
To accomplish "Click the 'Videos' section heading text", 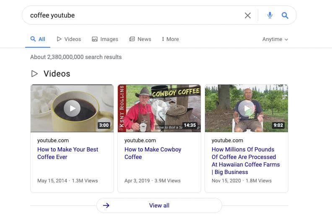I will pos(57,74).
